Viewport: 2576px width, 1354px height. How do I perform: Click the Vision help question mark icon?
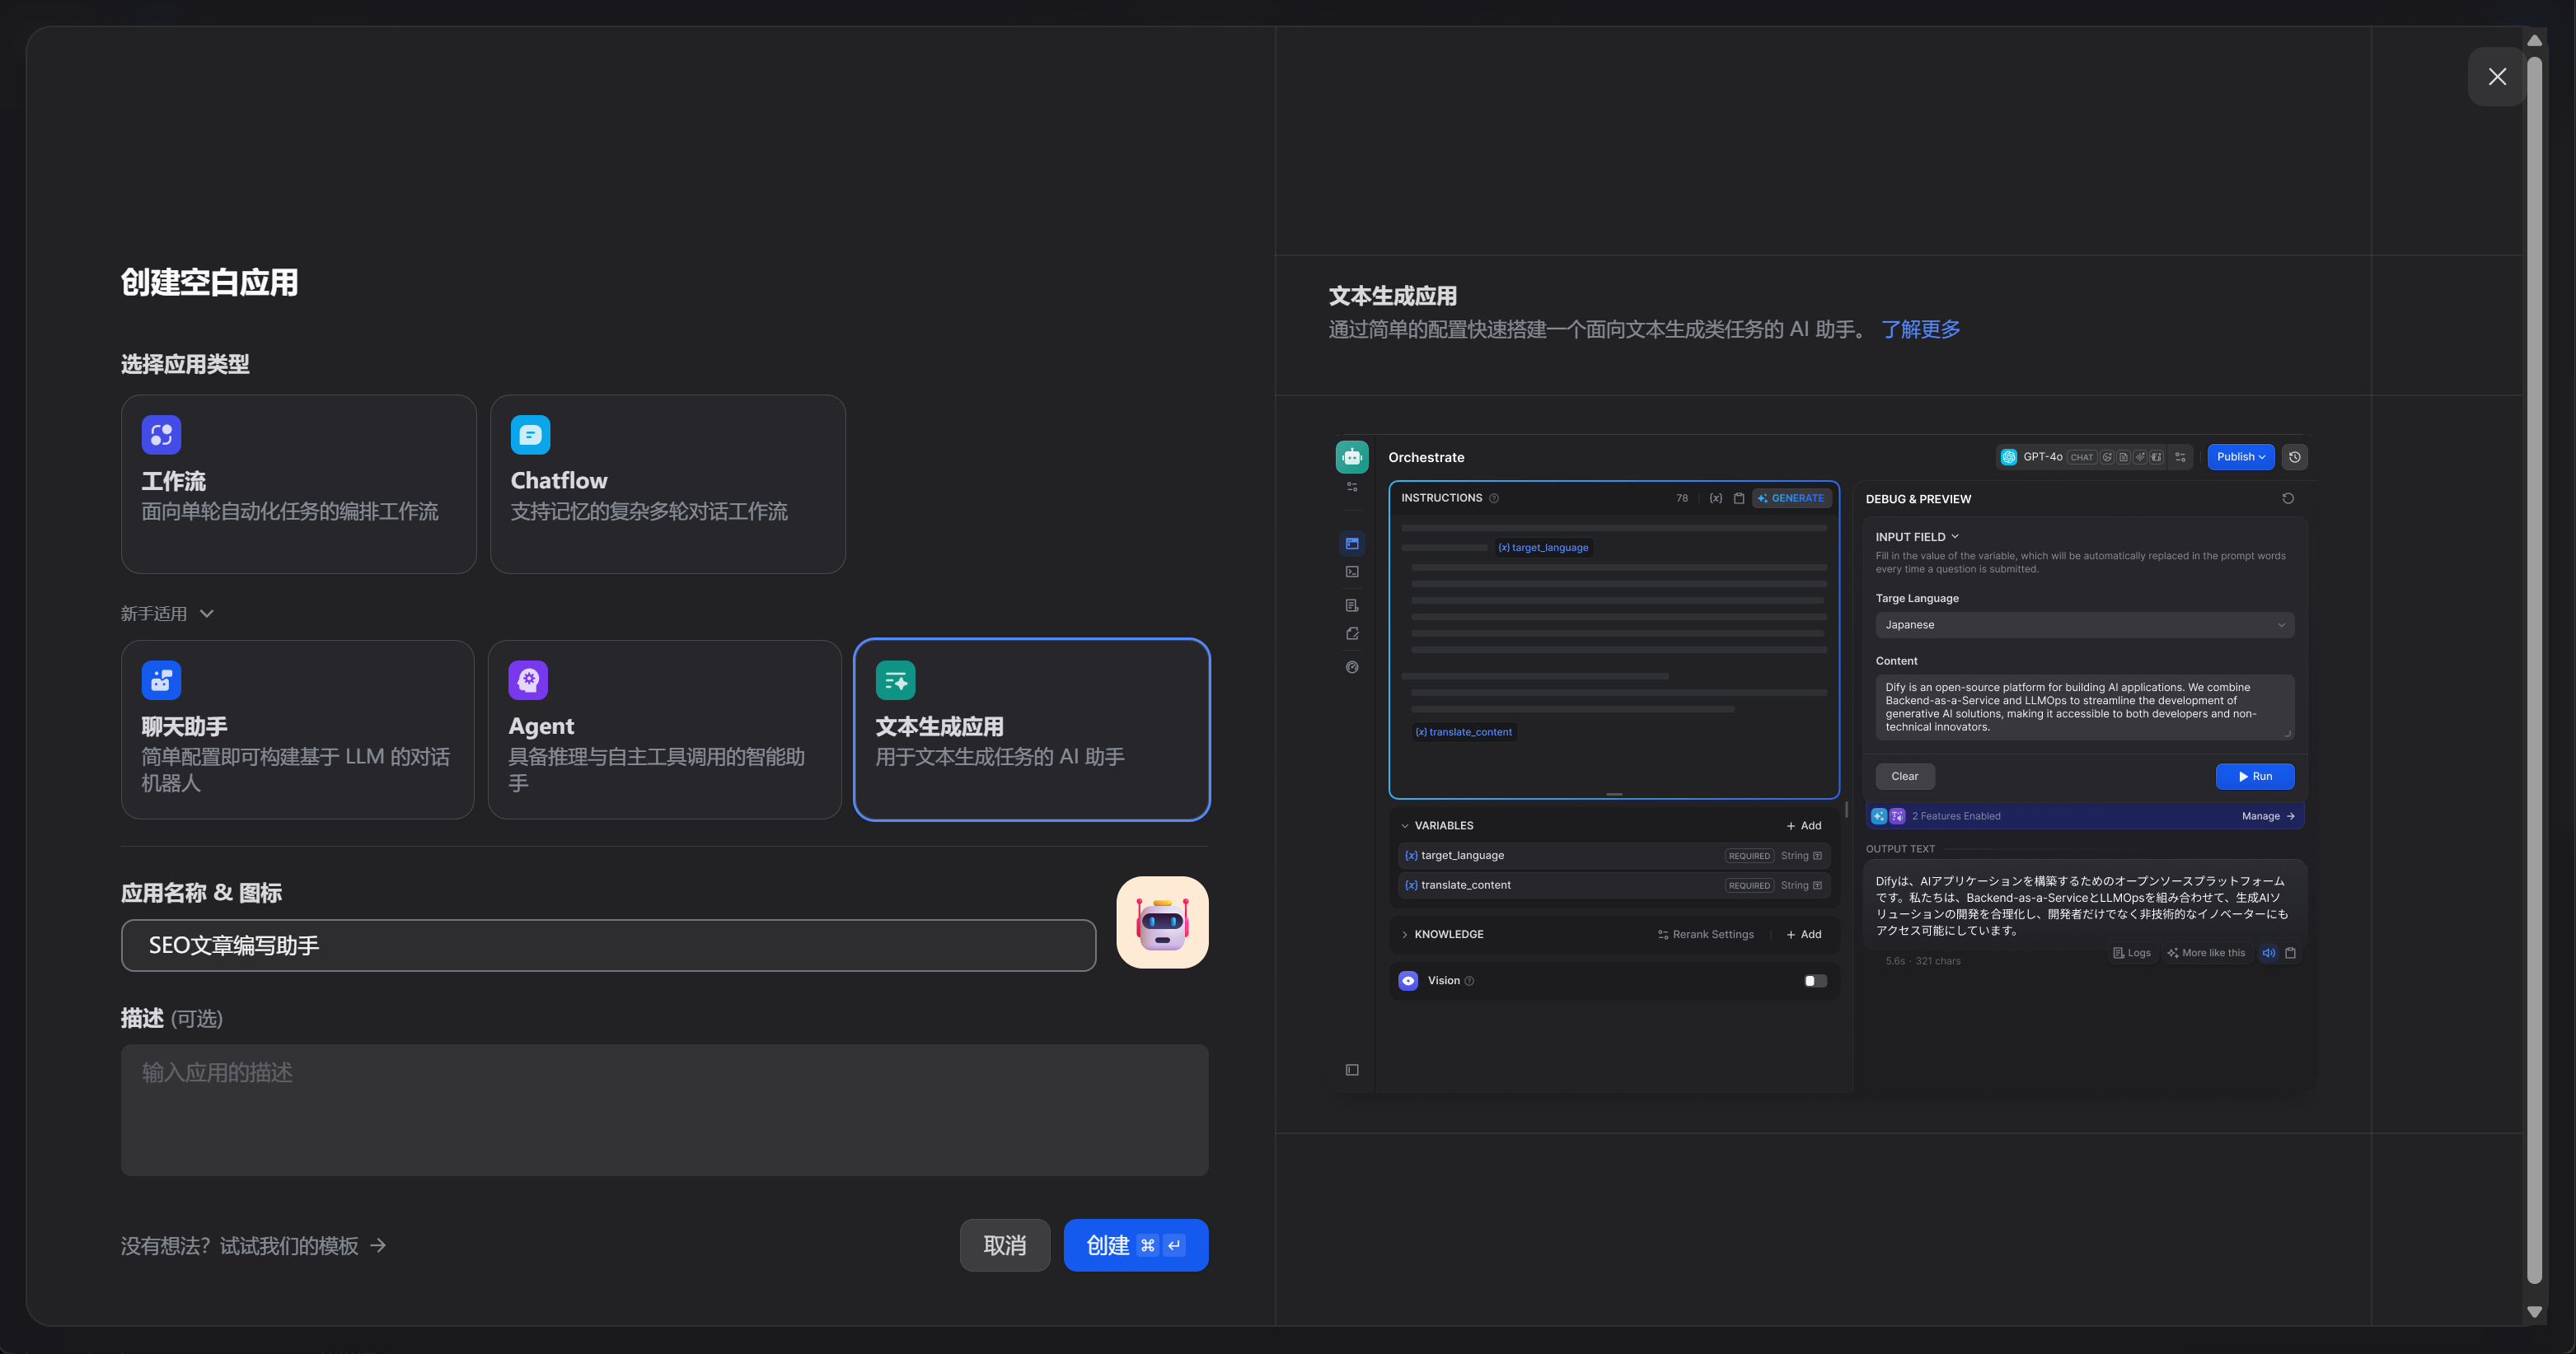[x=1469, y=981]
